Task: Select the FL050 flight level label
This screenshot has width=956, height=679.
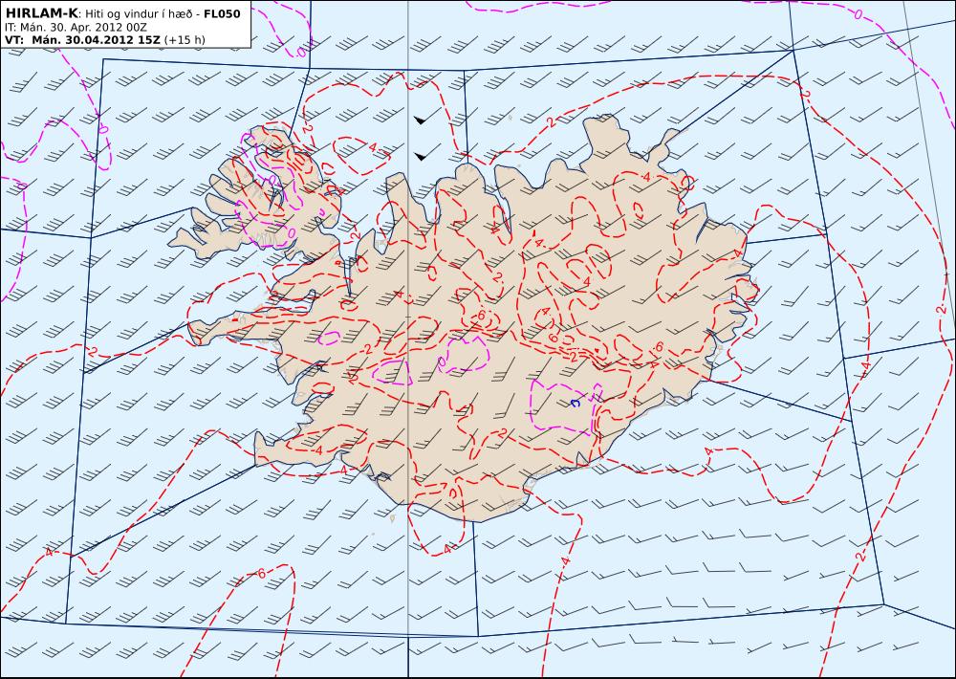Action: tap(222, 13)
